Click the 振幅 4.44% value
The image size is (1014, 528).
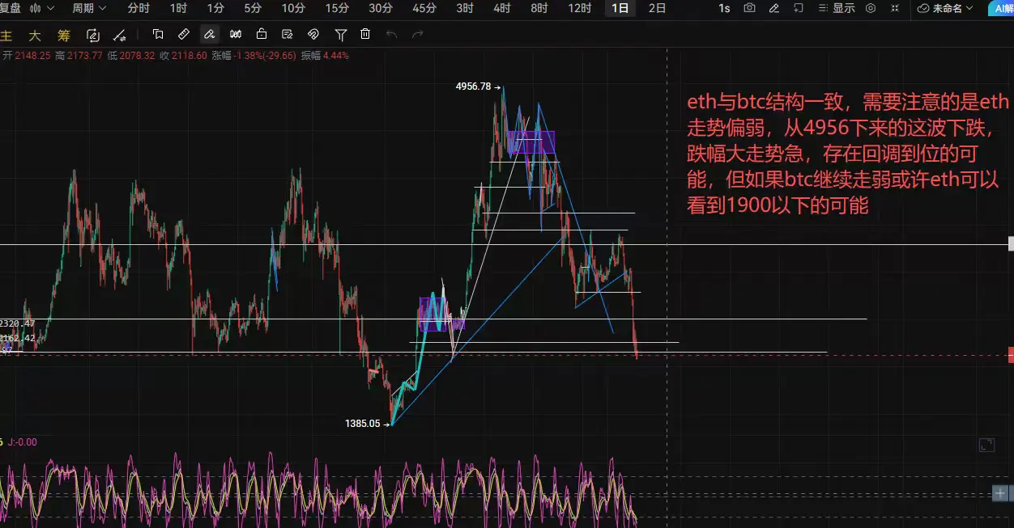pyautogui.click(x=324, y=56)
